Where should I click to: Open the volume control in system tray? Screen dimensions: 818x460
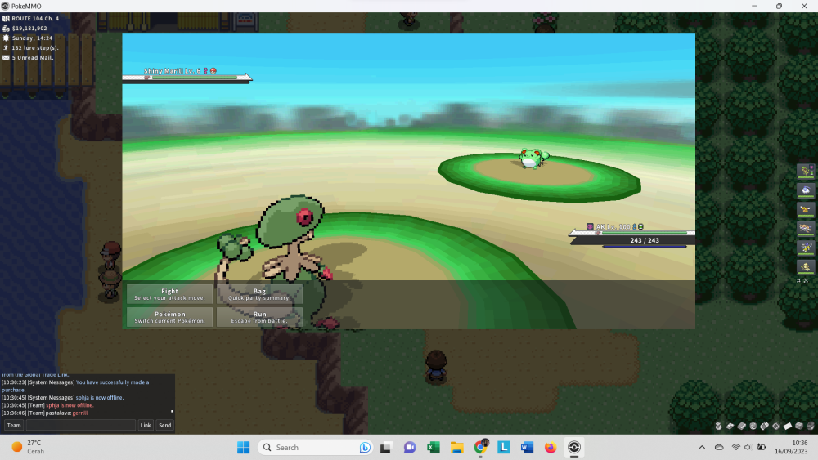click(748, 448)
